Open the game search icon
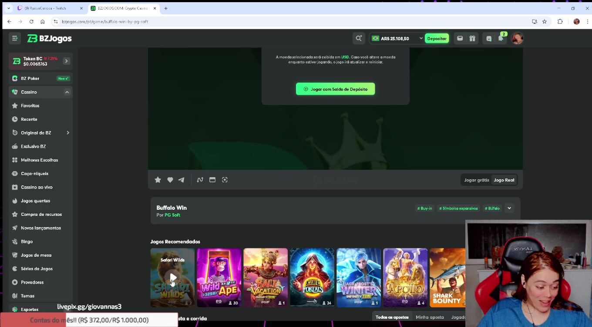592x327 pixels. click(x=359, y=38)
